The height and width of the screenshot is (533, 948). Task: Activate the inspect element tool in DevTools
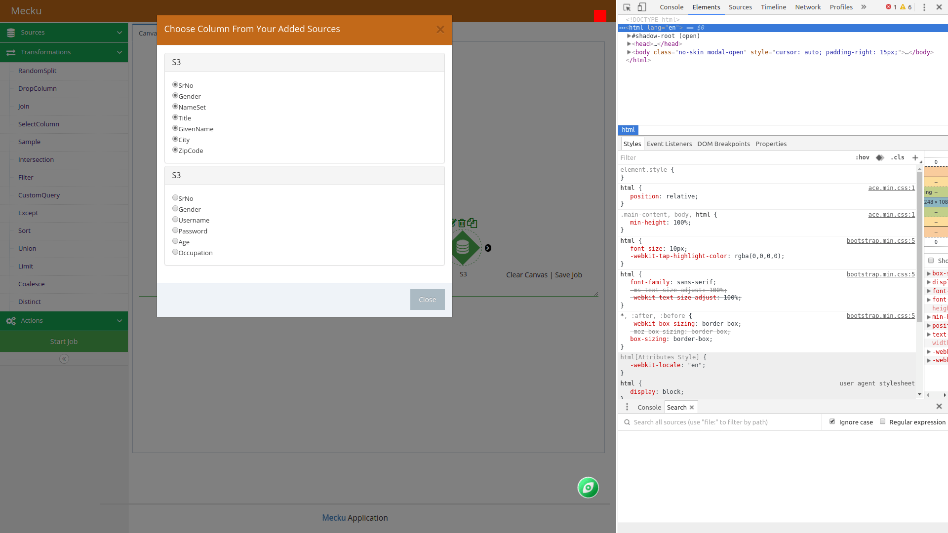point(627,7)
